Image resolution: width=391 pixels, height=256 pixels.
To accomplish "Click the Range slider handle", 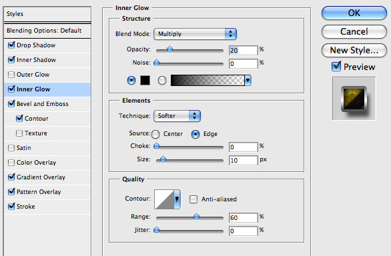I will pyautogui.click(x=196, y=216).
